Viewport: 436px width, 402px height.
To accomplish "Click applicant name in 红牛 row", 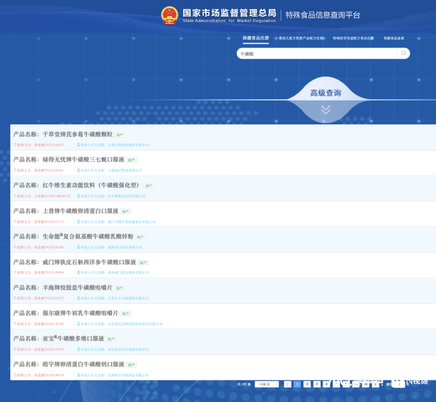I will (127, 196).
